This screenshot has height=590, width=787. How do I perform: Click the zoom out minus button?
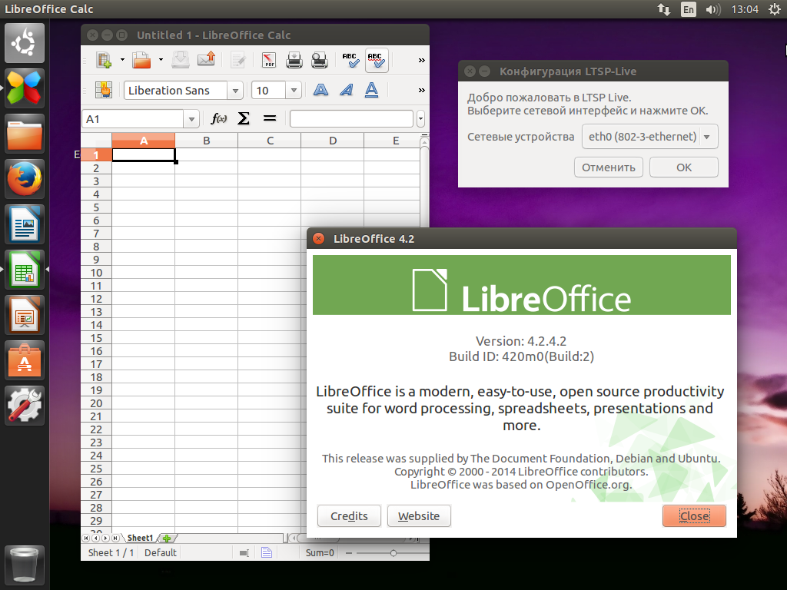[349, 553]
